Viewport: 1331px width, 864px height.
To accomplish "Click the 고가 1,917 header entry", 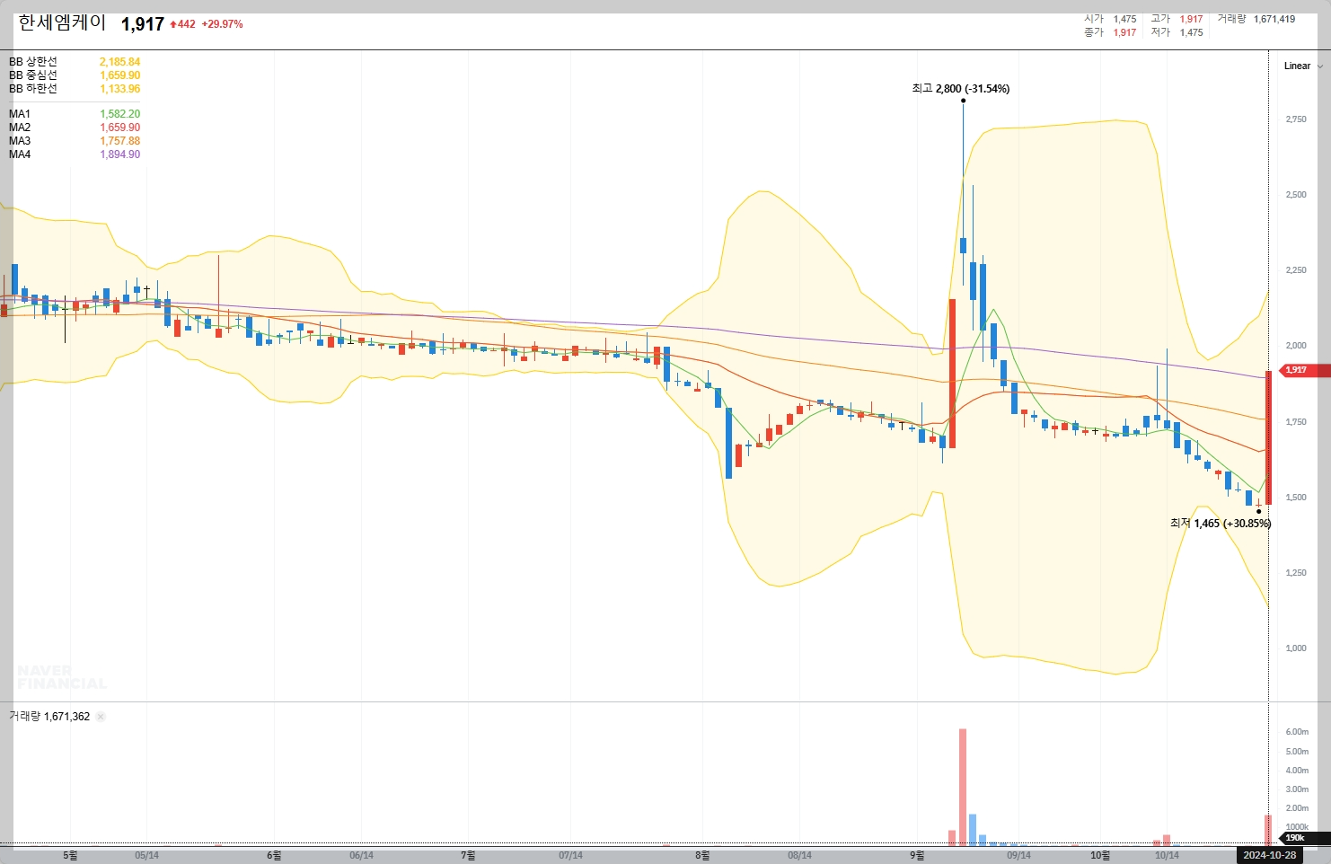I will (1177, 19).
